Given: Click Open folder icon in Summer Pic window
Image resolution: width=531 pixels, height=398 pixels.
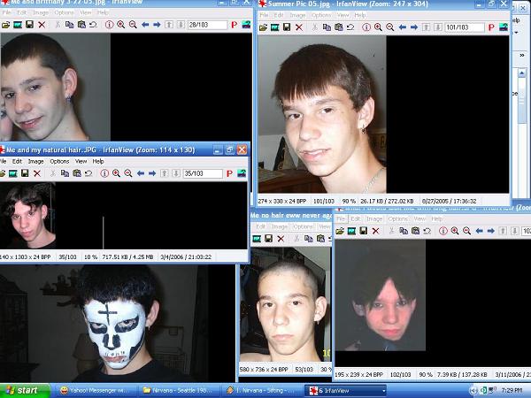Looking at the screenshot, I should pos(263,27).
